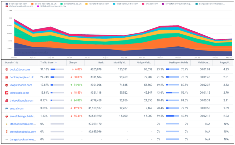
Task: Click the sweetcherrypublishing desktop vs mobile bar
Action: point(172,116)
